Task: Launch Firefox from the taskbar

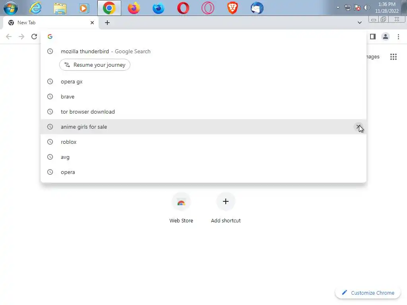Action: [x=134, y=8]
